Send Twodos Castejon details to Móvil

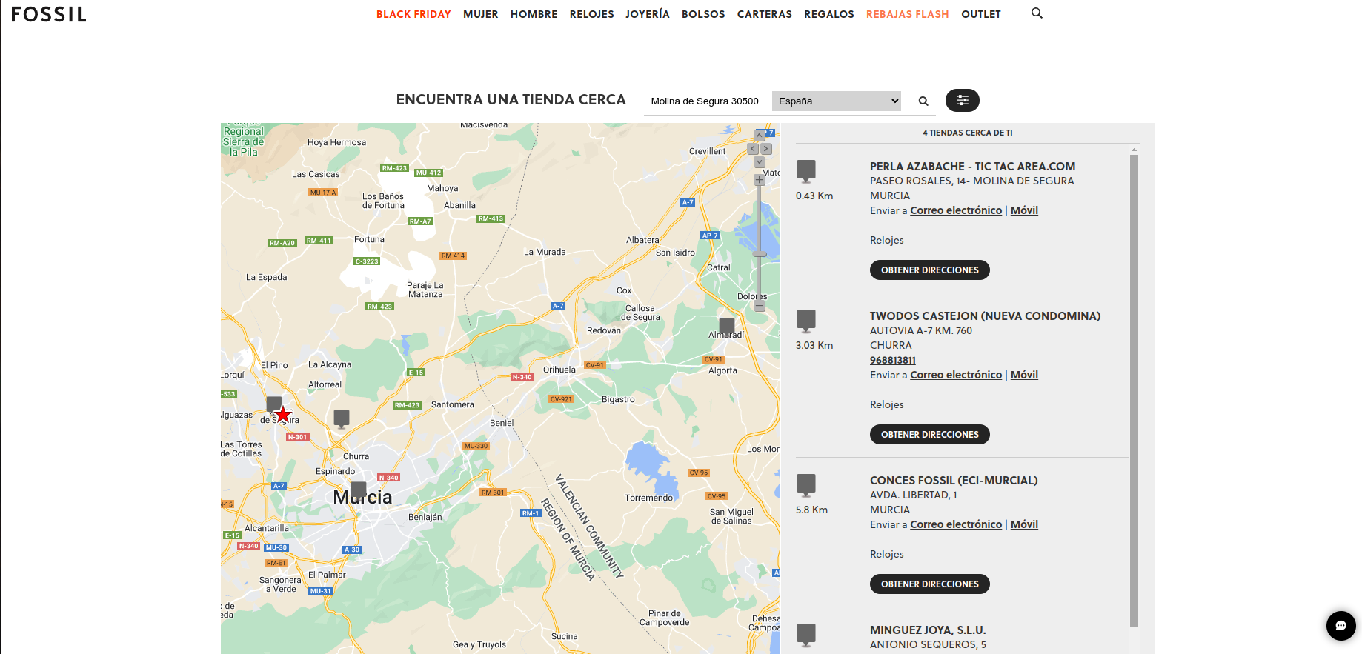click(x=1024, y=375)
